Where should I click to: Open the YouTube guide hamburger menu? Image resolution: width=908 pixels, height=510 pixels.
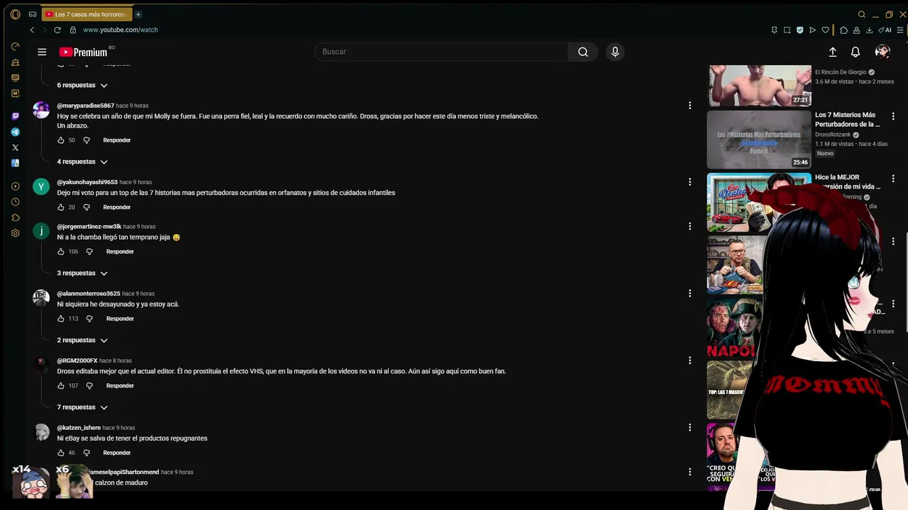[42, 52]
